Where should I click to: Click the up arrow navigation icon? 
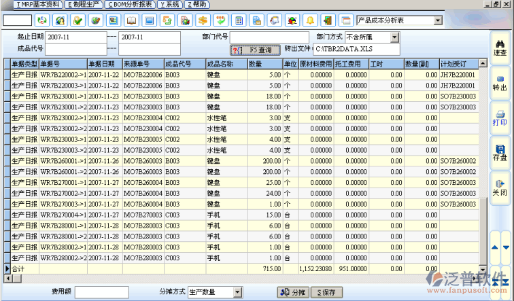click(495, 248)
